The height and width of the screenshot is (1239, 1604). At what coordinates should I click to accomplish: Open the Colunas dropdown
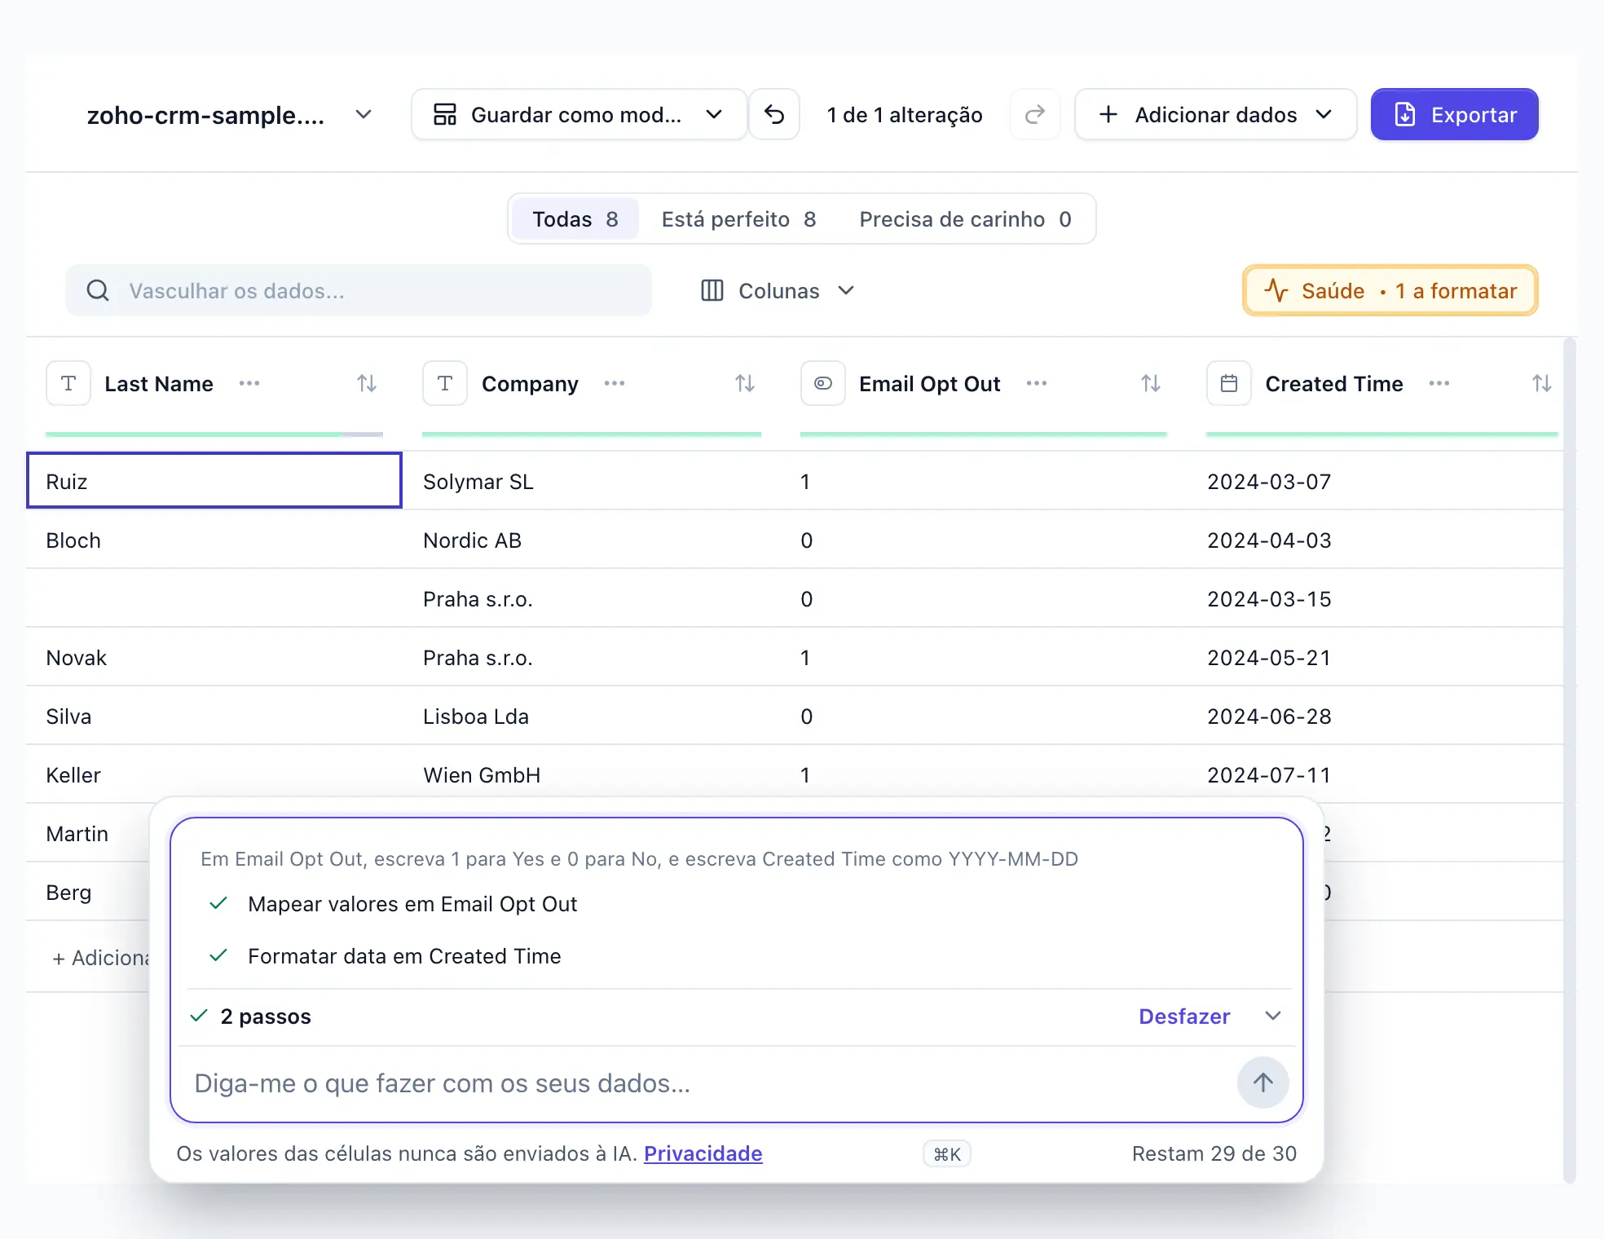click(778, 291)
